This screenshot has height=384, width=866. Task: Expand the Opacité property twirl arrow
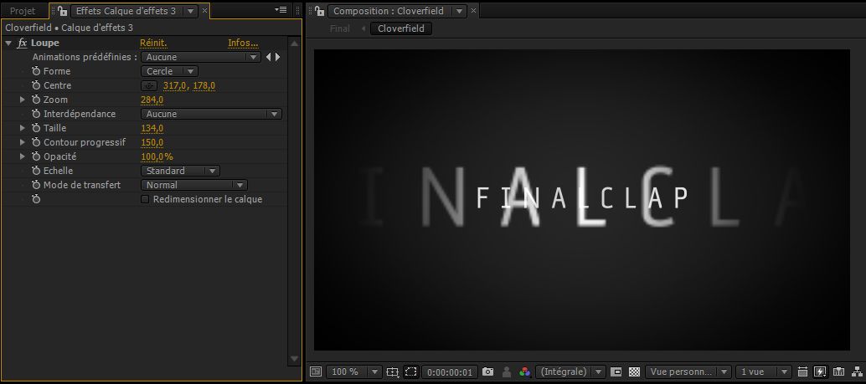point(23,156)
